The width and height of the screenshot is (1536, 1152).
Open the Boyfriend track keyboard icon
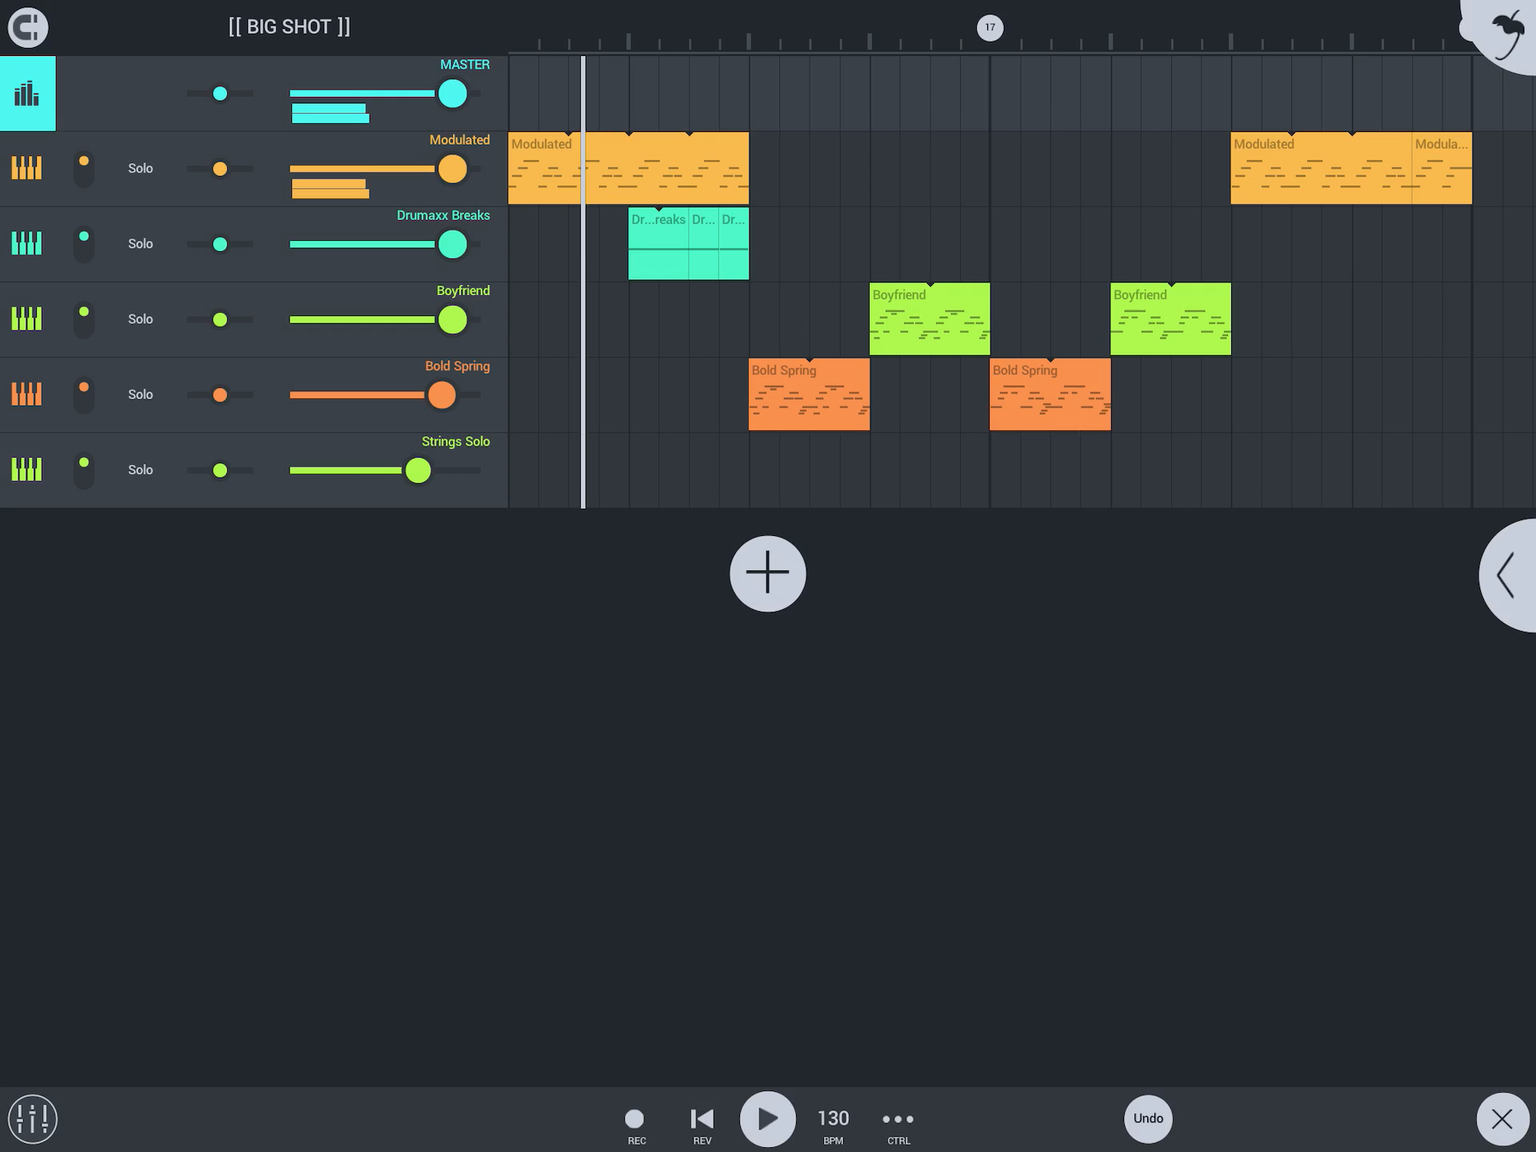pos(26,318)
